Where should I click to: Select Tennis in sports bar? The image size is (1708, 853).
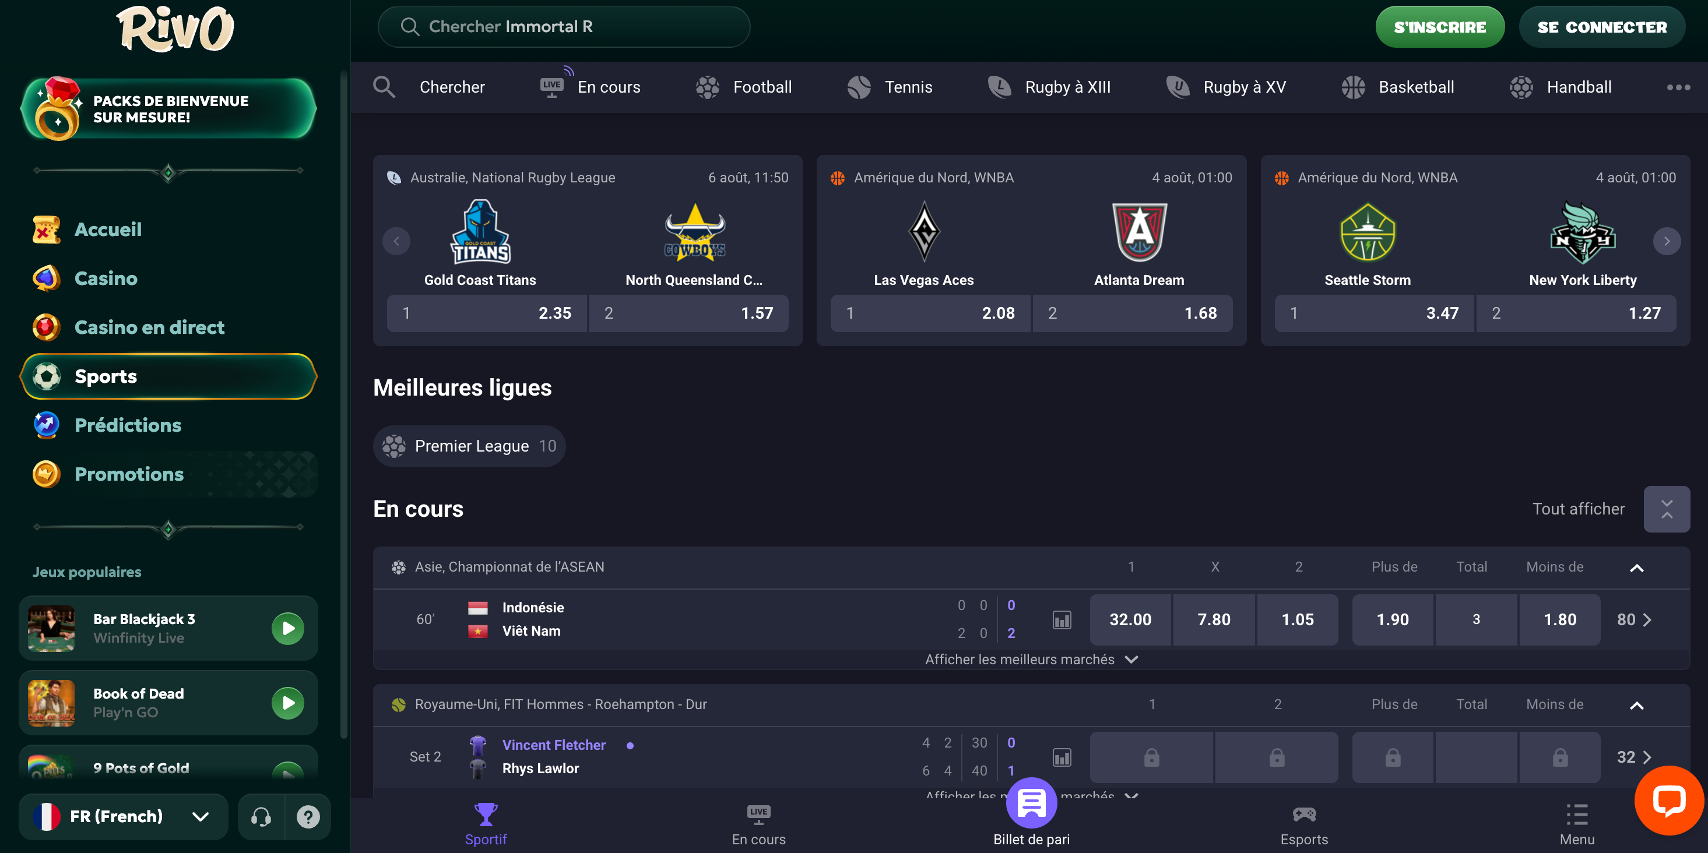point(889,87)
